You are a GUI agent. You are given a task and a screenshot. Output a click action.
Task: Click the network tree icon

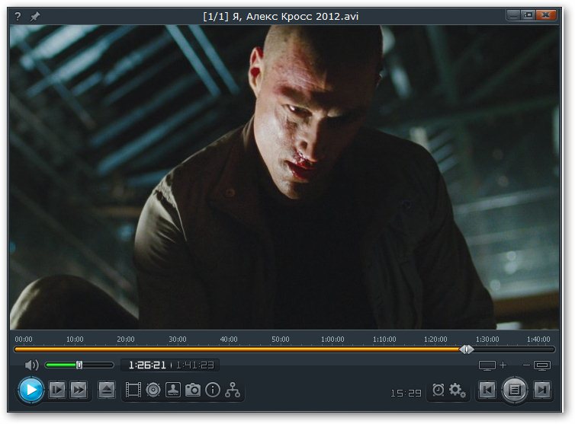point(233,391)
